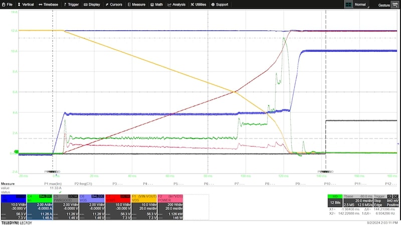Open the F1 VDS math descriptor box
This screenshot has width=401, height=225.
(144, 207)
